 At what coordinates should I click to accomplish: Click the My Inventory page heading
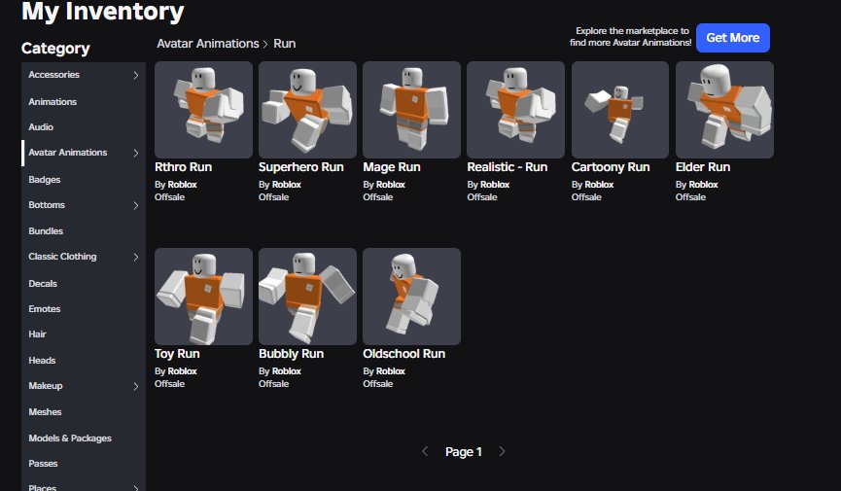coord(102,12)
